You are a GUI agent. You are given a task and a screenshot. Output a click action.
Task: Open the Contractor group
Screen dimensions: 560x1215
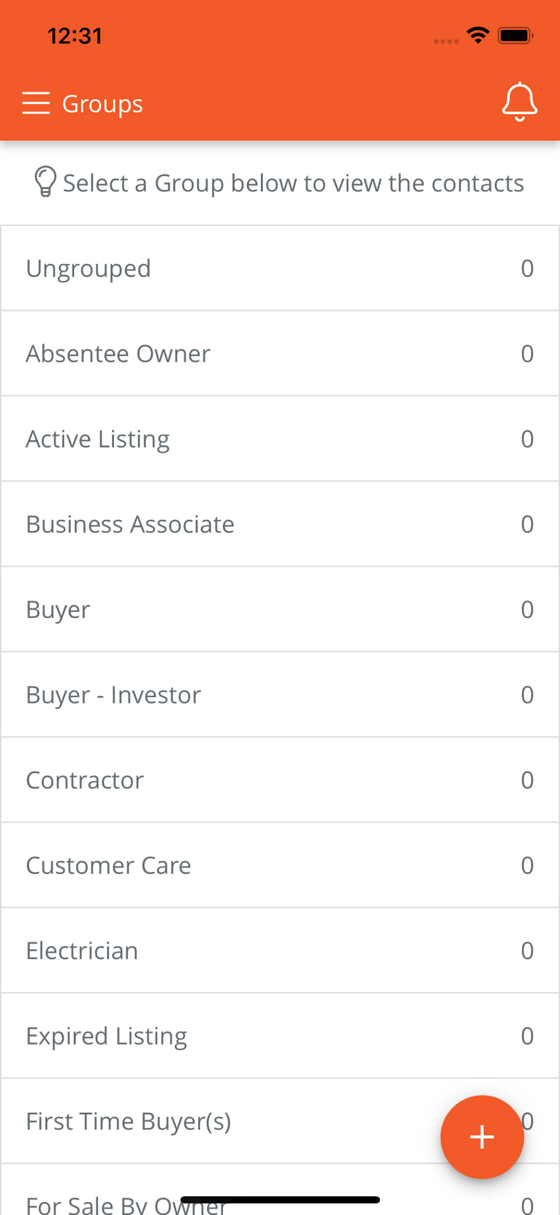coord(280,780)
